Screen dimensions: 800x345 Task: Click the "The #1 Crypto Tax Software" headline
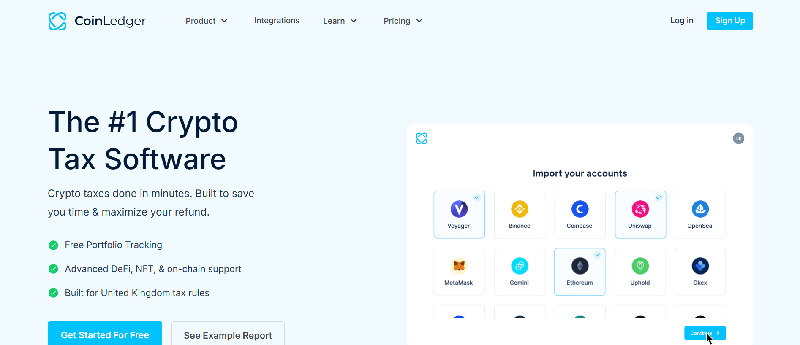click(143, 141)
